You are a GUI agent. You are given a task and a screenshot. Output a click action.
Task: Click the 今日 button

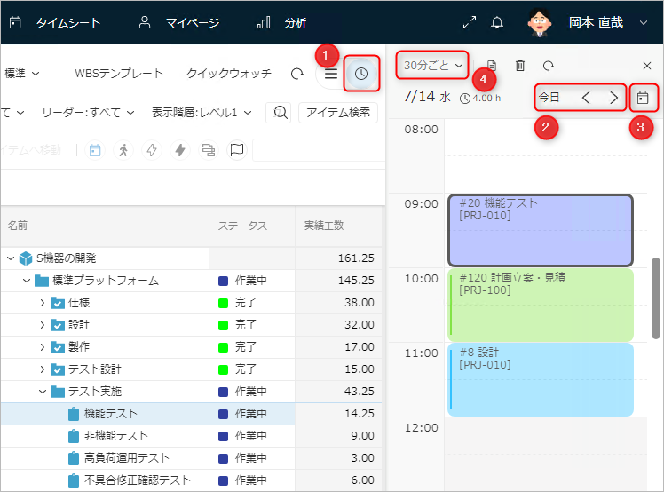(x=549, y=97)
